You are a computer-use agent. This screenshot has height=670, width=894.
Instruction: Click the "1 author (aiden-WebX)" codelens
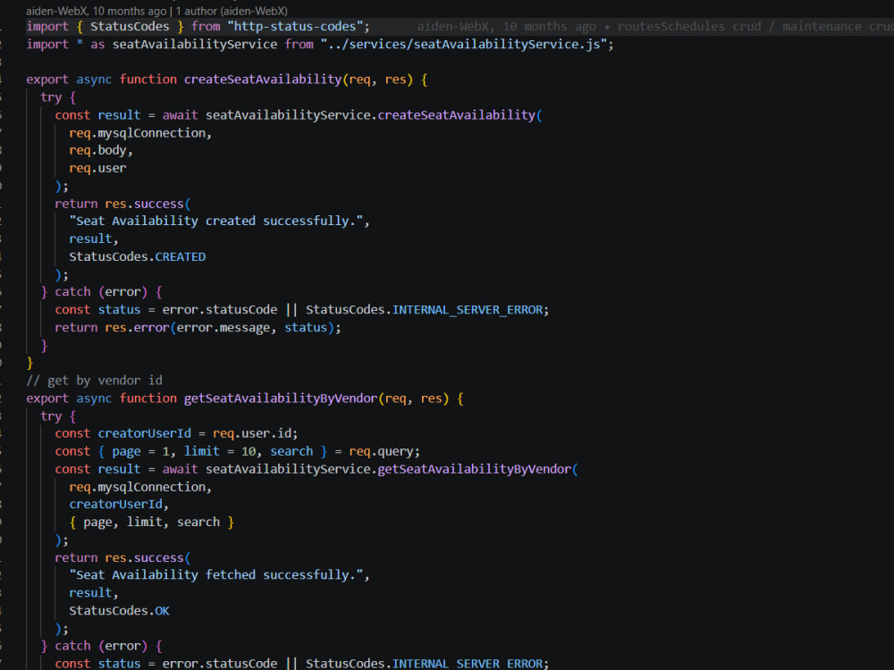[232, 11]
